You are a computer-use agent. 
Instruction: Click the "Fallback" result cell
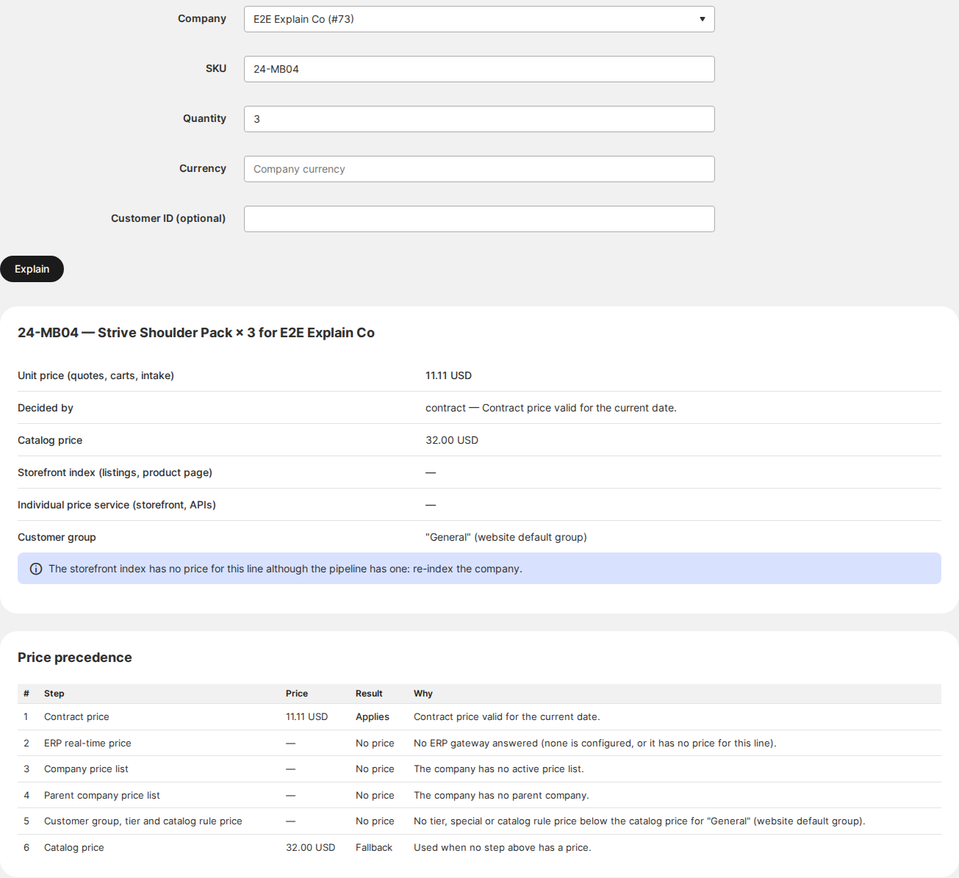pyautogui.click(x=374, y=848)
